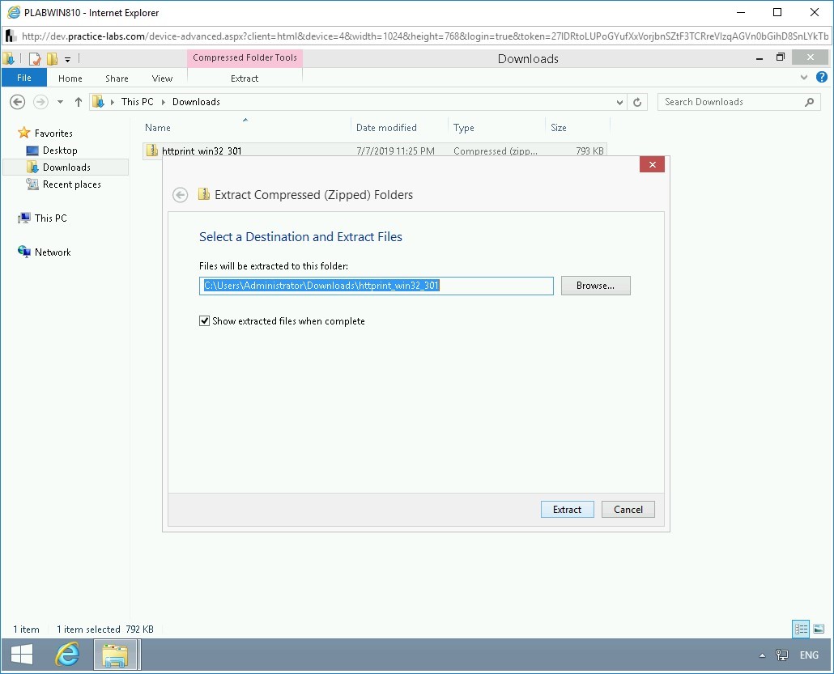This screenshot has height=674, width=834.
Task: Expand the ribbon with the chevron
Action: click(804, 78)
